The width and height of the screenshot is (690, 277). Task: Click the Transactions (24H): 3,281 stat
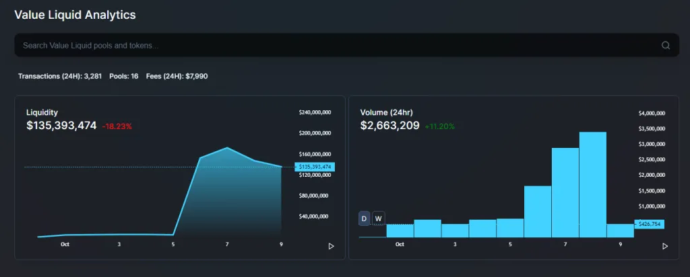pyautogui.click(x=60, y=77)
